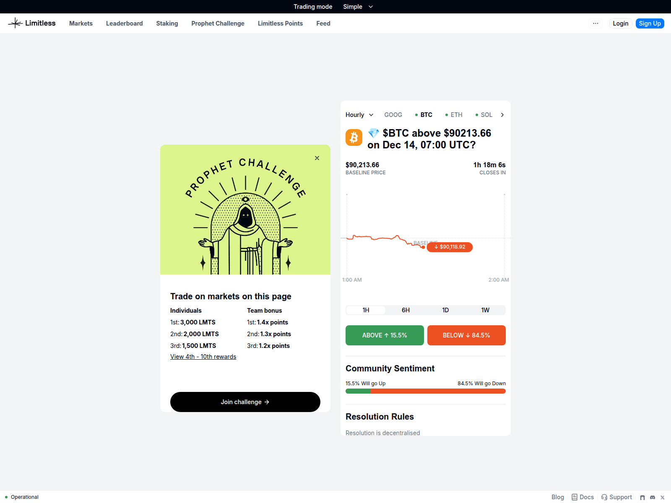Open the X (Twitter) footer icon
This screenshot has height=503, width=671.
[663, 497]
